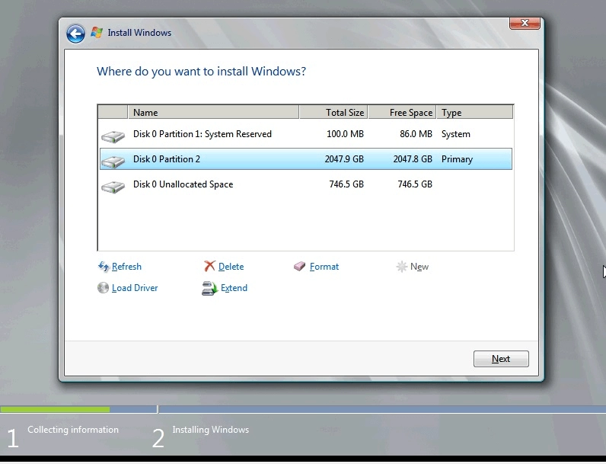The width and height of the screenshot is (606, 464).
Task: Click the drive icon for System Reserved partition
Action: 113,136
